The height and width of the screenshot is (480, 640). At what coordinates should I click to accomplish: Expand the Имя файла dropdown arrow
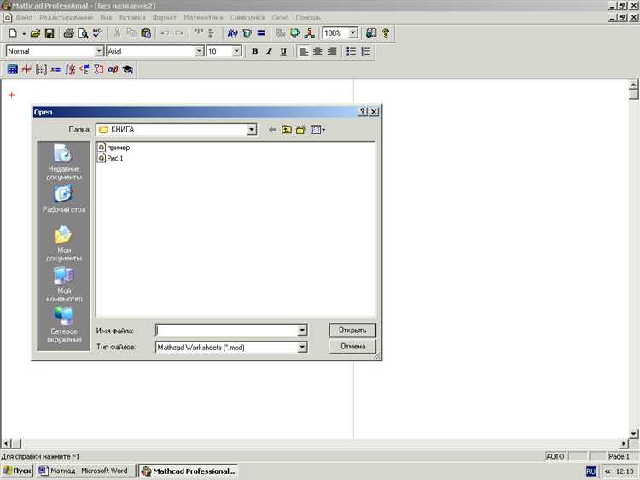tap(302, 330)
